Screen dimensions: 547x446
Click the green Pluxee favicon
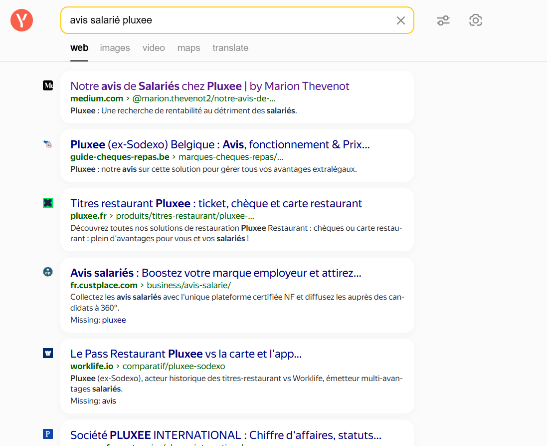[x=48, y=203]
